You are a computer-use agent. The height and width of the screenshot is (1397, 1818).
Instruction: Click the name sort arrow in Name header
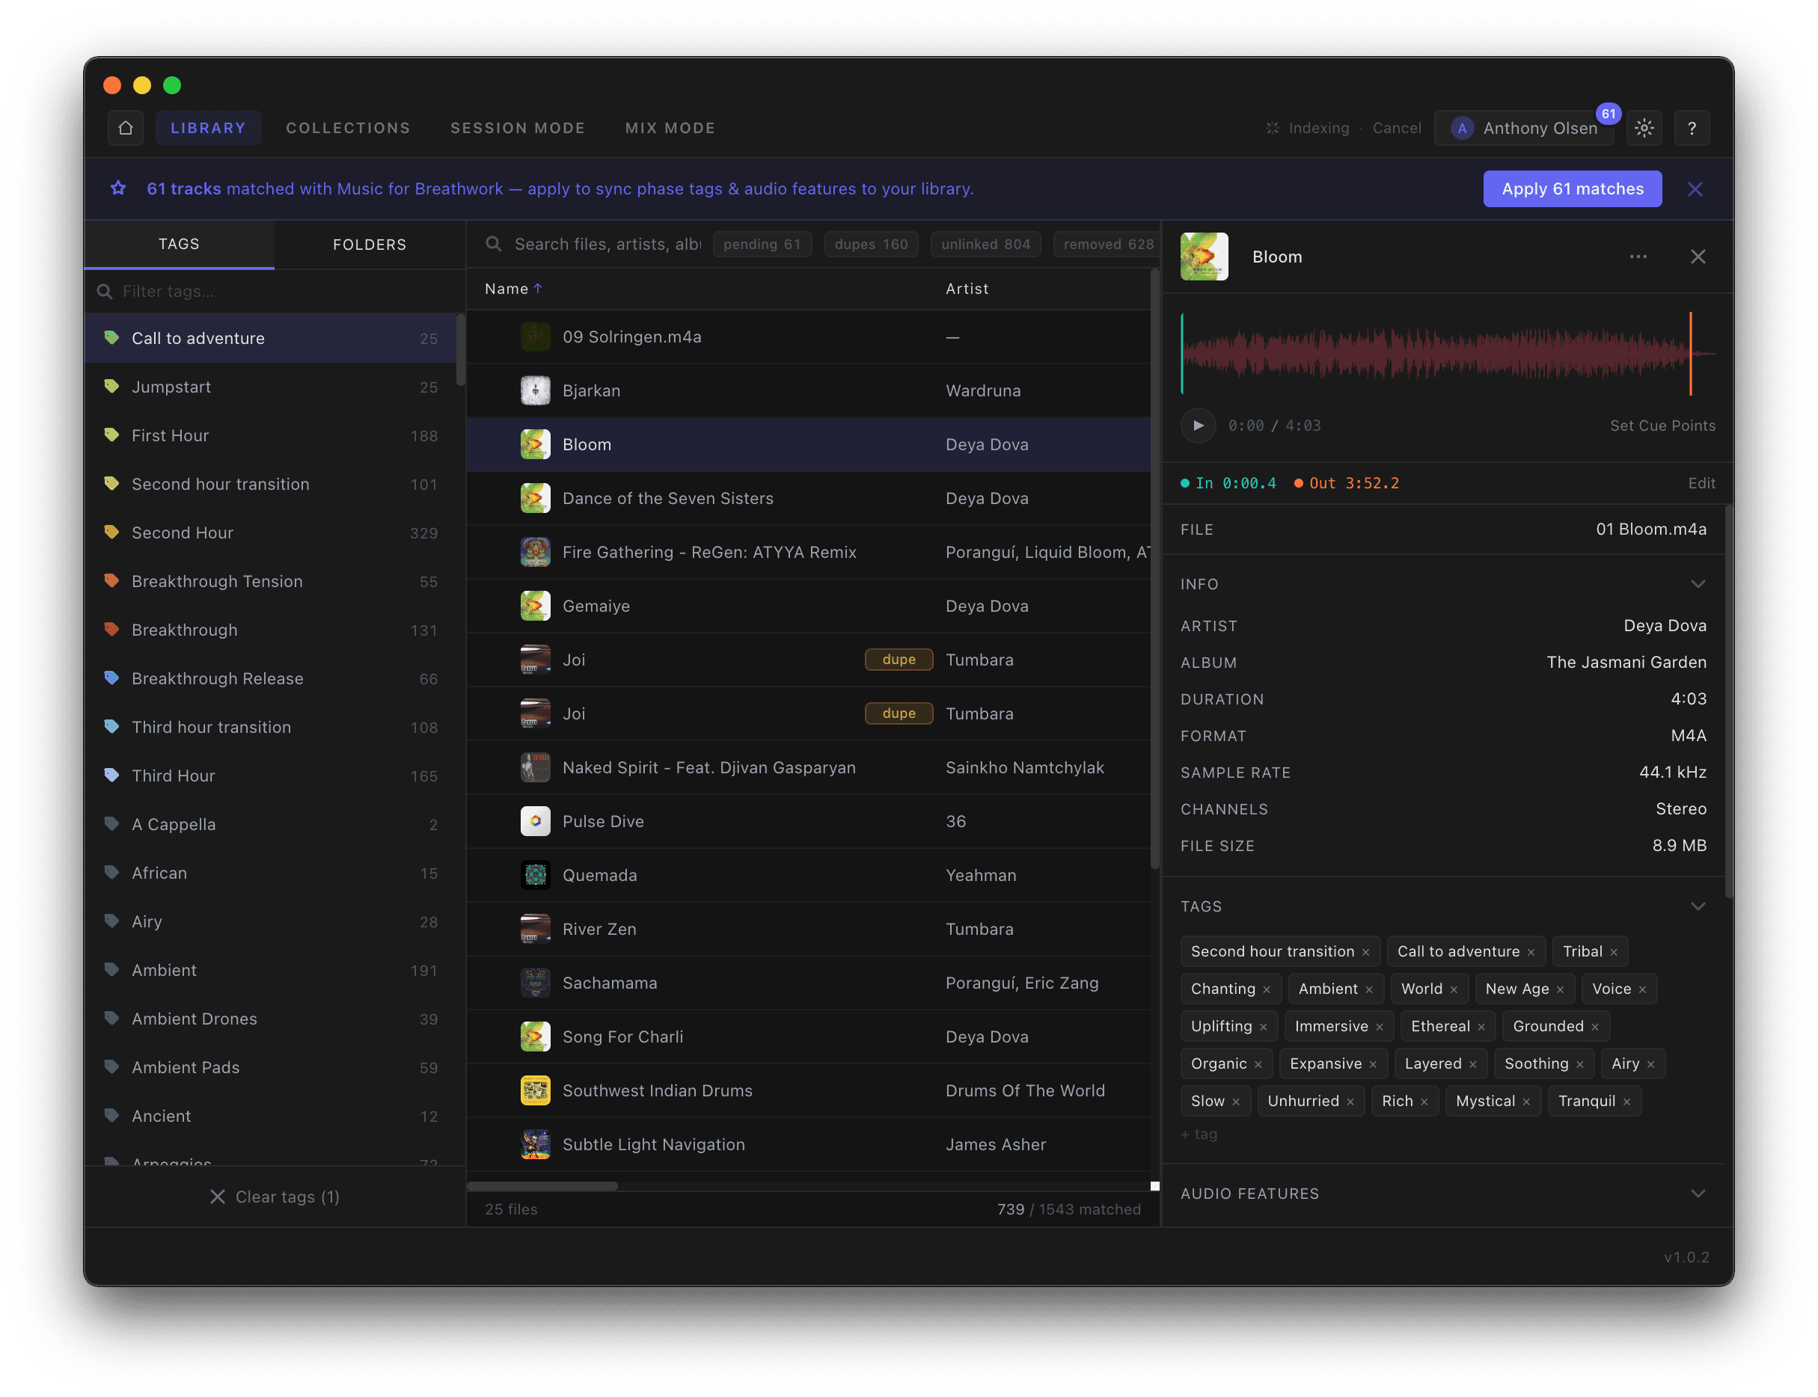(x=538, y=289)
